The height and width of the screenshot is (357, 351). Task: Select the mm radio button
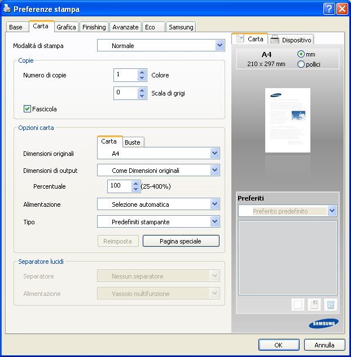(x=301, y=54)
